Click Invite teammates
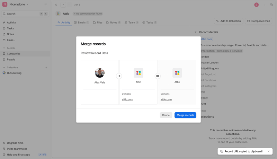The image size is (277, 159). (x=17, y=149)
